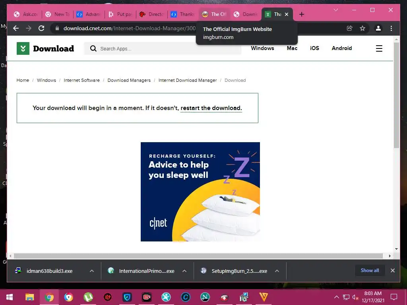407x305 pixels.
Task: Switch to the Directory tab
Action: tap(152, 14)
